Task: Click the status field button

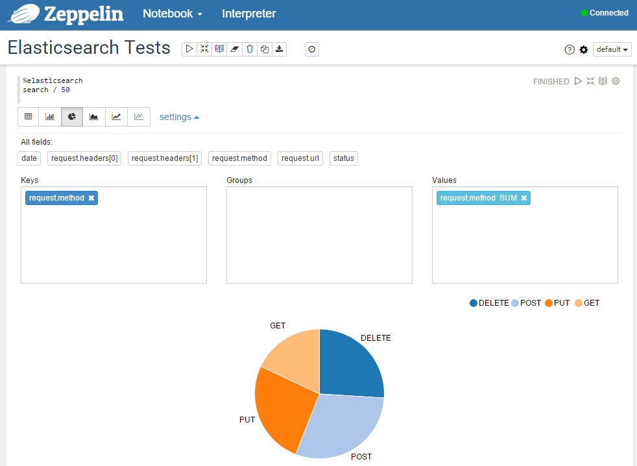Action: point(344,158)
